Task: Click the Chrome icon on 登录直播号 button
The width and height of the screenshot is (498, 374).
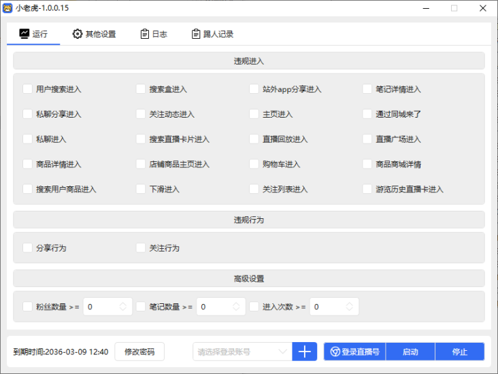Action: coord(335,352)
